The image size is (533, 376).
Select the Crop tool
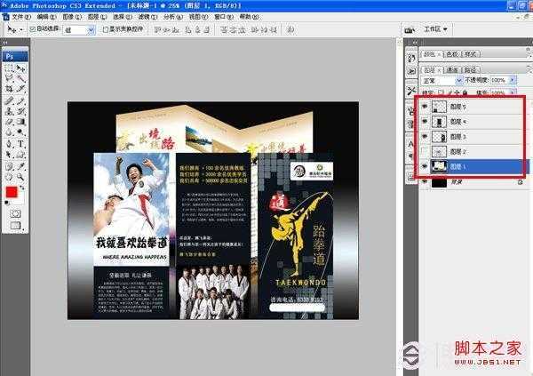[9, 90]
